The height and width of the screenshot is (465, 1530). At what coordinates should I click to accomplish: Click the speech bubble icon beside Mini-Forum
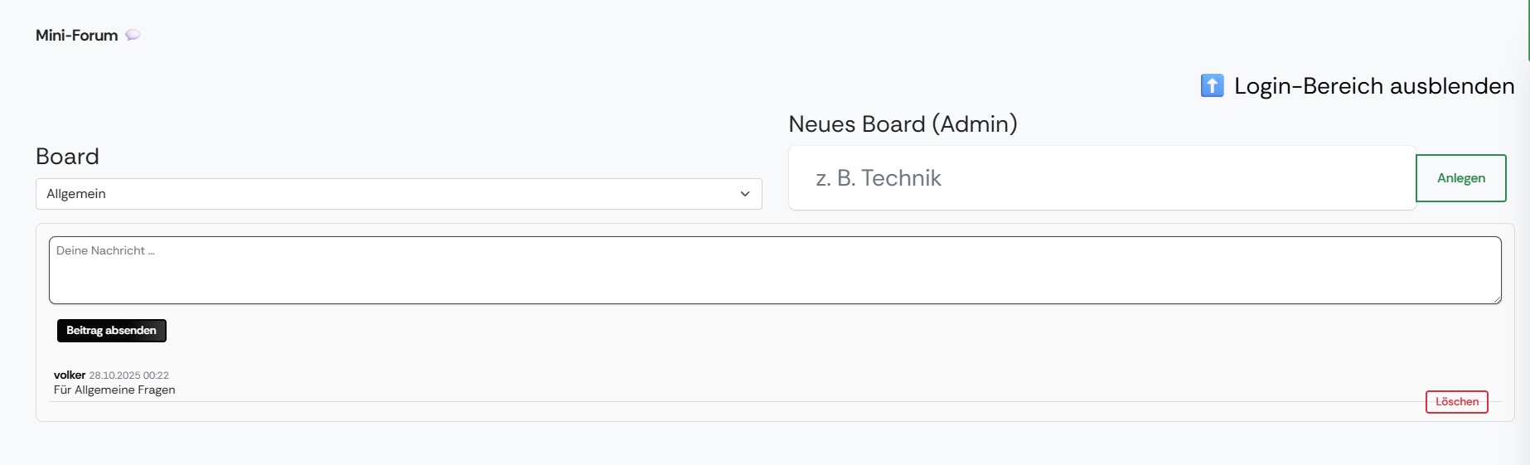pyautogui.click(x=133, y=35)
